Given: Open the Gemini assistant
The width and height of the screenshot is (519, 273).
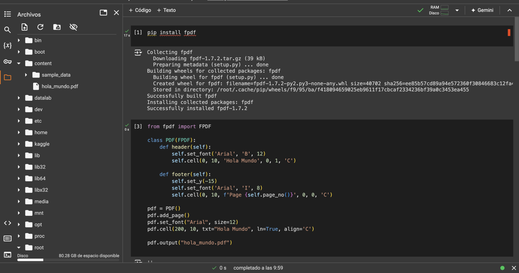Looking at the screenshot, I should (x=482, y=10).
